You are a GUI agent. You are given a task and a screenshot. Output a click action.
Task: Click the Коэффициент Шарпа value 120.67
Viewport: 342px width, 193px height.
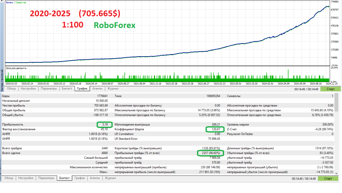click(x=216, y=129)
